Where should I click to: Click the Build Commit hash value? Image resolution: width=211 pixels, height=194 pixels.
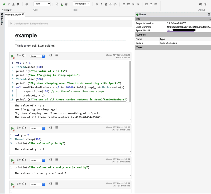coord(189,27)
